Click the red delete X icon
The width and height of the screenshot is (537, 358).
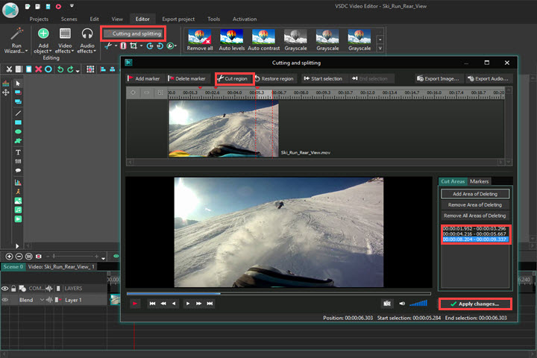coord(38,69)
